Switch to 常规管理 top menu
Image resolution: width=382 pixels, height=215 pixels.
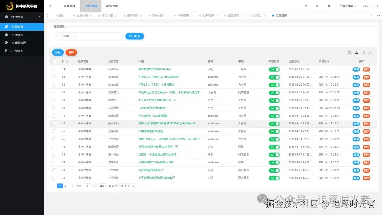69,6
